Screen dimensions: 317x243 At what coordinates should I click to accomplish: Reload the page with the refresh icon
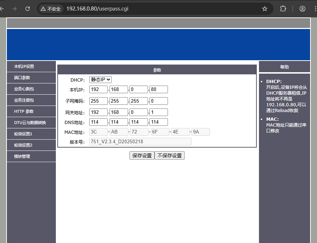point(28,9)
